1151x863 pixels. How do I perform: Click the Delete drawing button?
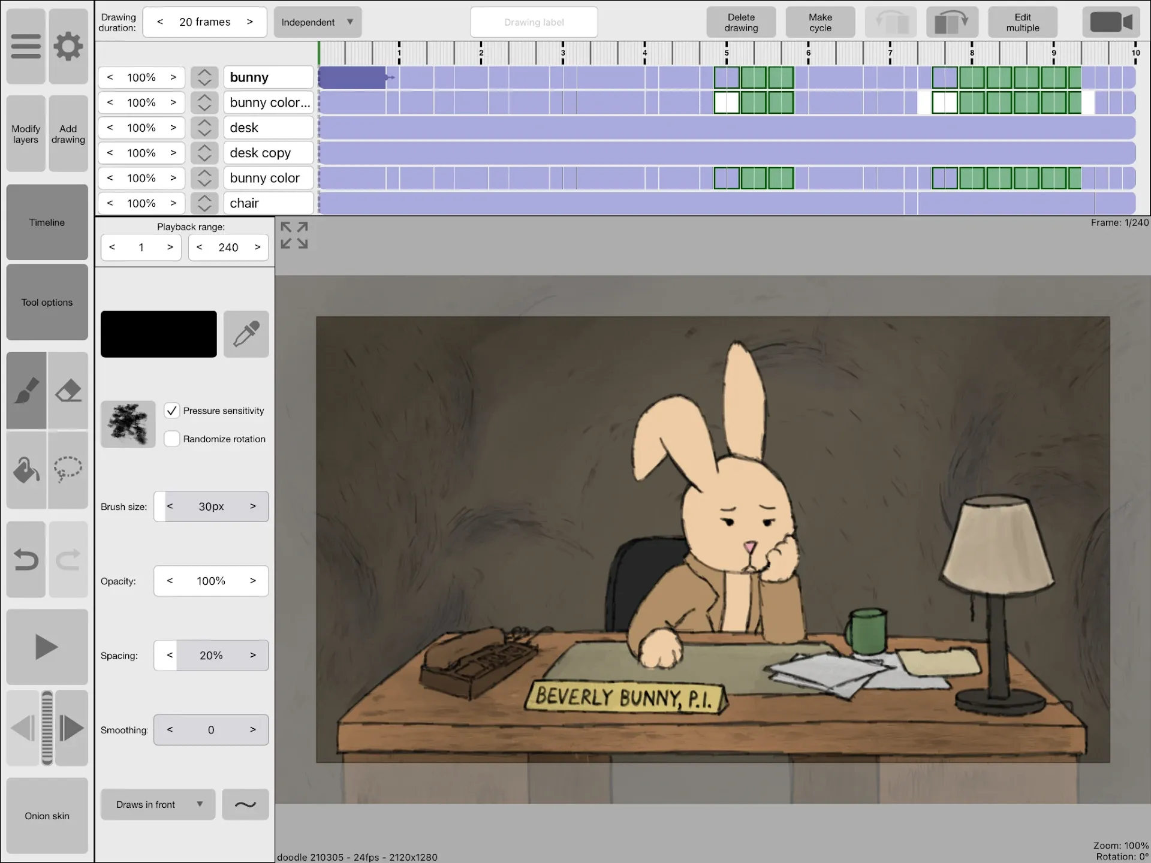[x=740, y=22]
